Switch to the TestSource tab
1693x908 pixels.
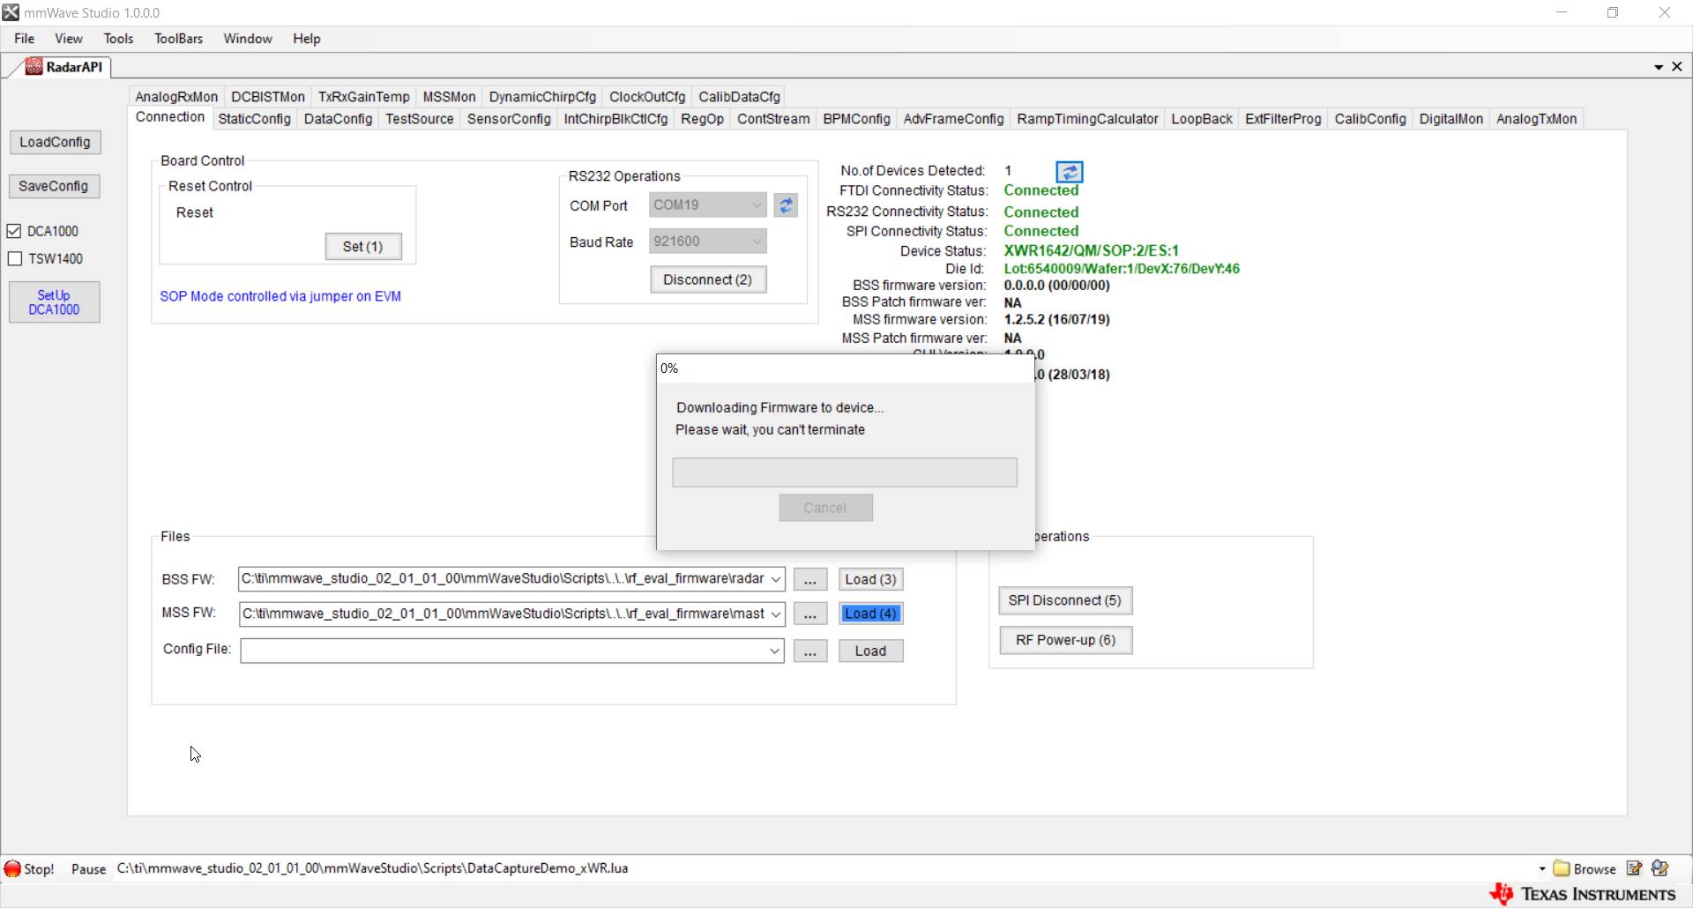(420, 119)
